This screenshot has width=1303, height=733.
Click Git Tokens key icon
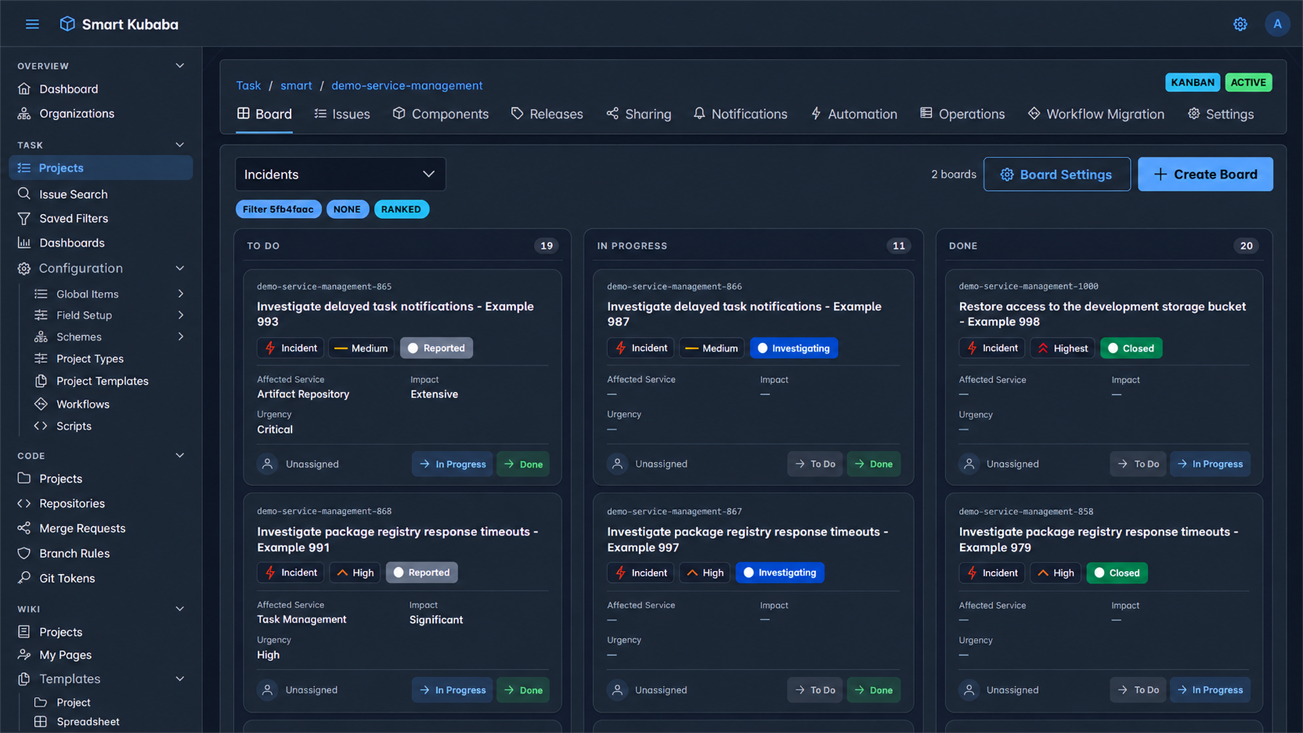[24, 578]
